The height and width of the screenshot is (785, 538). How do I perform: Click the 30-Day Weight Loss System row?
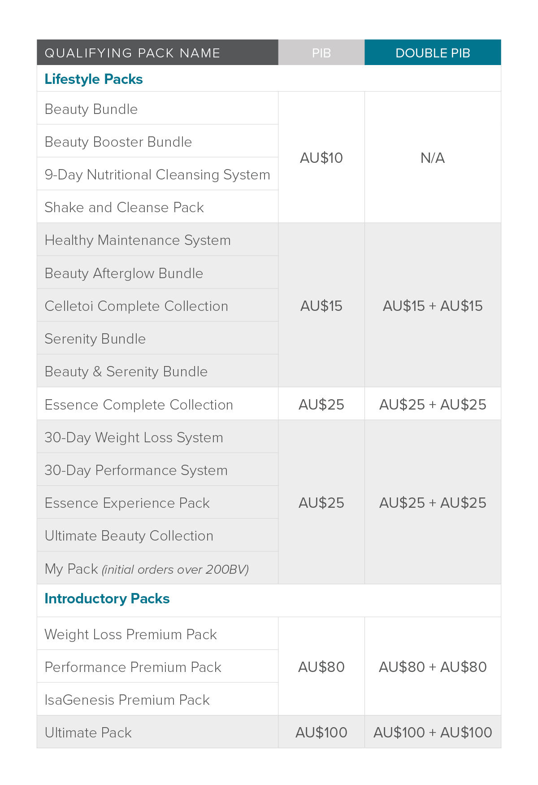tap(157, 436)
